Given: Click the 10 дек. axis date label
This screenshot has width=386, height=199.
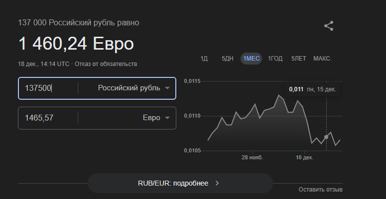Looking at the screenshot, I should coord(304,157).
